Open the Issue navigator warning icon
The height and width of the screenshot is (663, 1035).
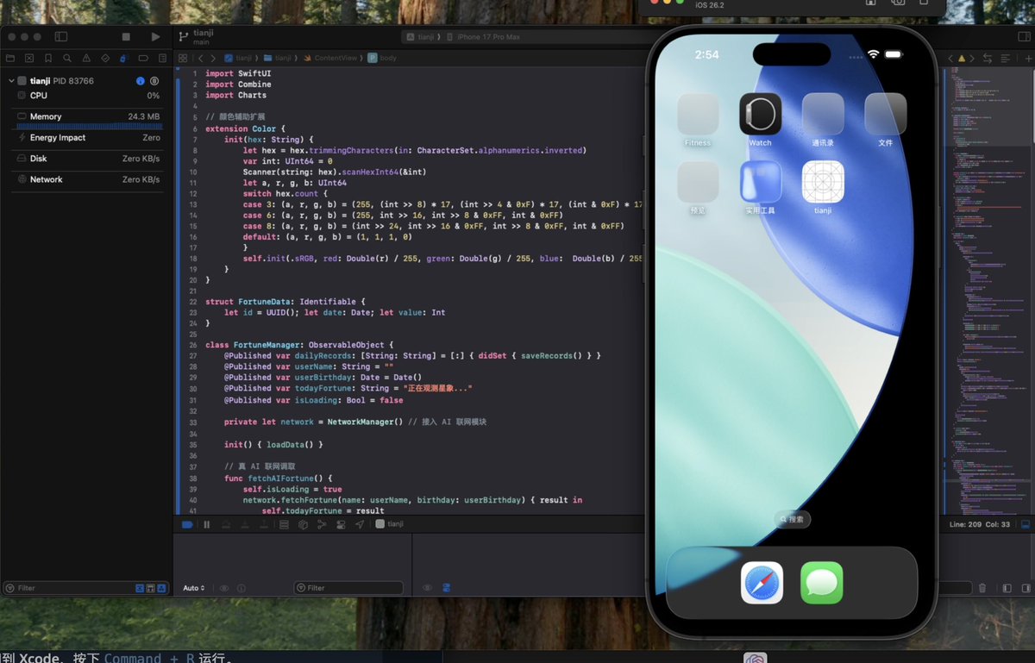click(x=86, y=59)
